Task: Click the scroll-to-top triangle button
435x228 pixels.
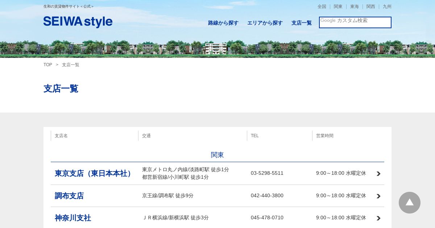Action: pos(410,203)
